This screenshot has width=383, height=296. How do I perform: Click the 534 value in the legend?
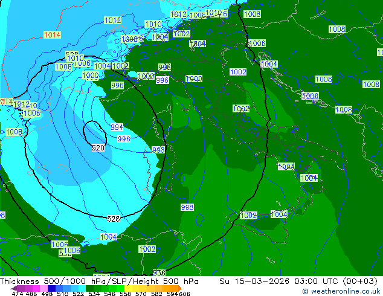click(94, 294)
